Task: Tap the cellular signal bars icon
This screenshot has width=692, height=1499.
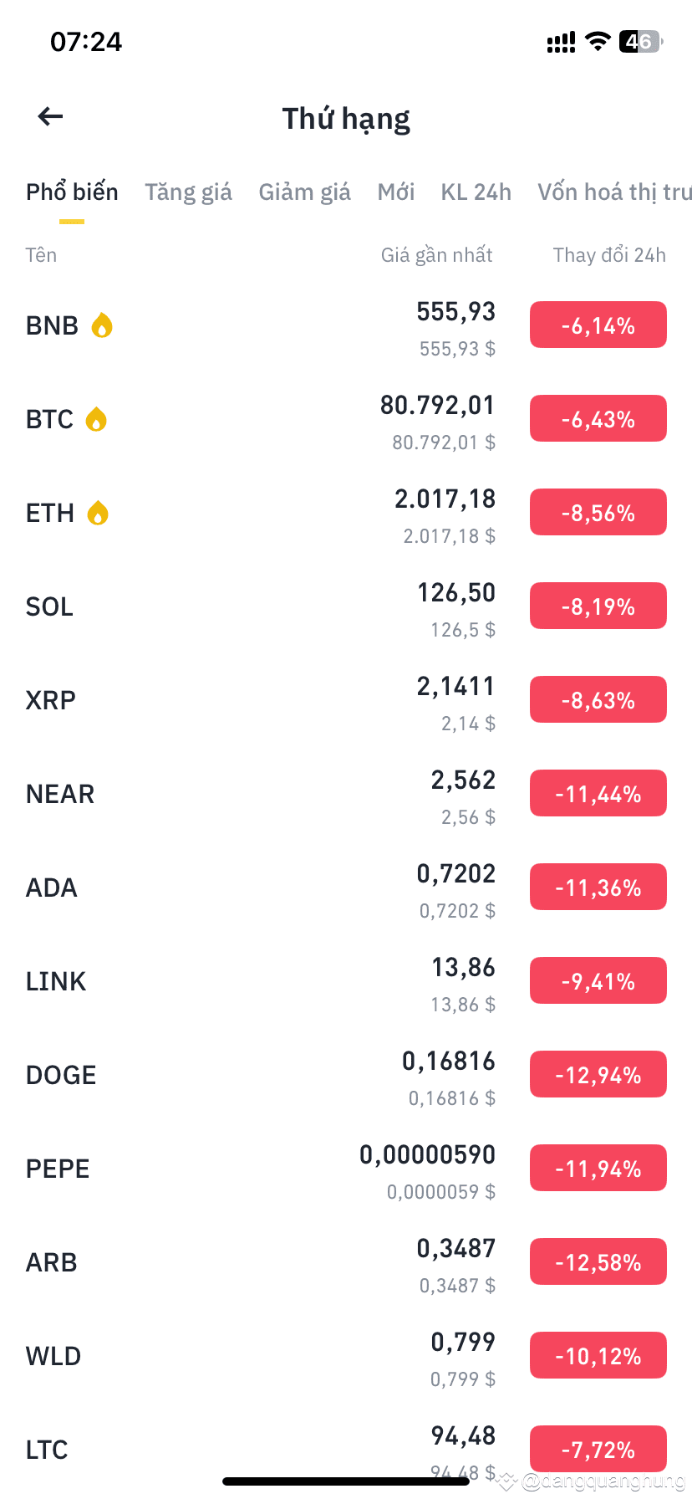Action: tap(561, 42)
